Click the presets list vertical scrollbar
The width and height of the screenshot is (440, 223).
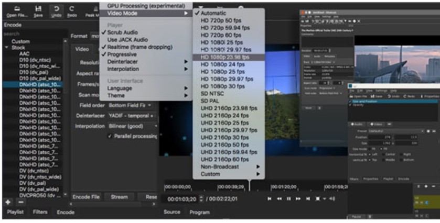pos(65,118)
